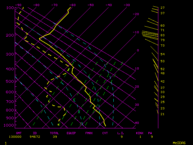Select the wind speed value 60
The width and height of the screenshot is (193, 145).
[162, 26]
